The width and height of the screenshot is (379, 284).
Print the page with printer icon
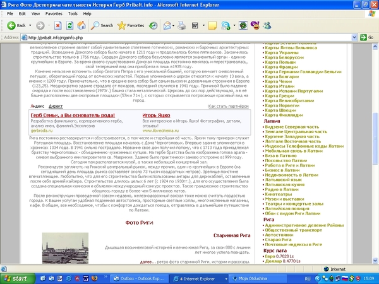(x=182, y=25)
